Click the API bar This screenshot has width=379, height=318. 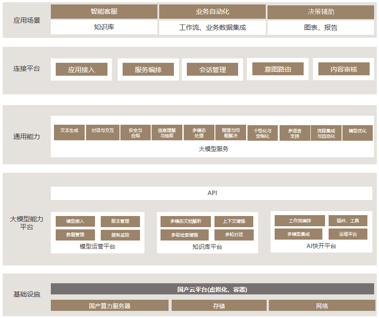point(212,193)
